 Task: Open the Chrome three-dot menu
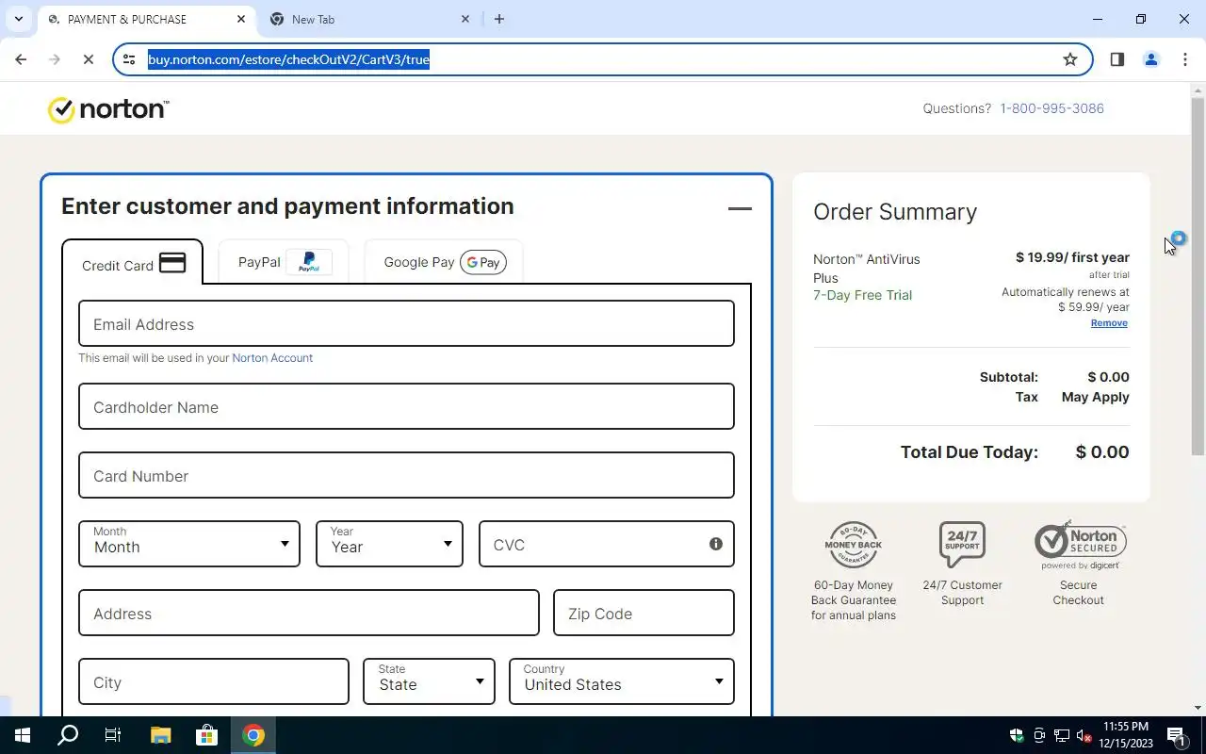[1185, 59]
